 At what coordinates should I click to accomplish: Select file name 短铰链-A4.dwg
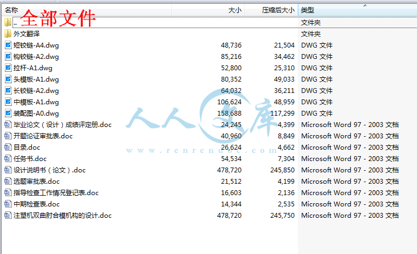coord(36,45)
